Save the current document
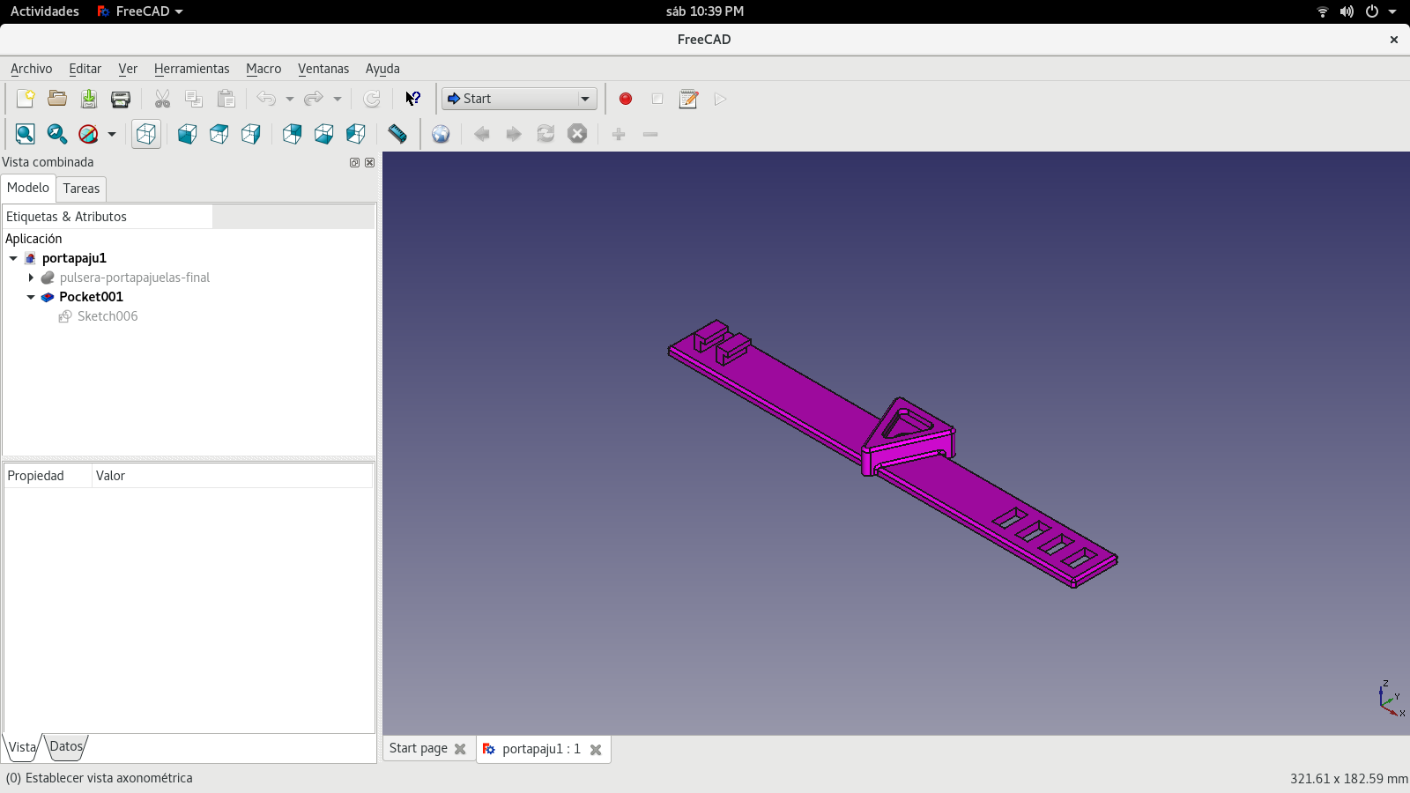This screenshot has width=1410, height=793. [x=88, y=99]
